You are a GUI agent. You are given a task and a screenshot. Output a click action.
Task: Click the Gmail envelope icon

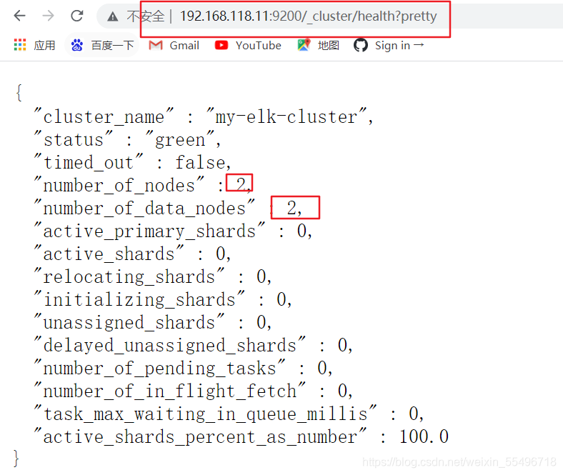pyautogui.click(x=156, y=45)
